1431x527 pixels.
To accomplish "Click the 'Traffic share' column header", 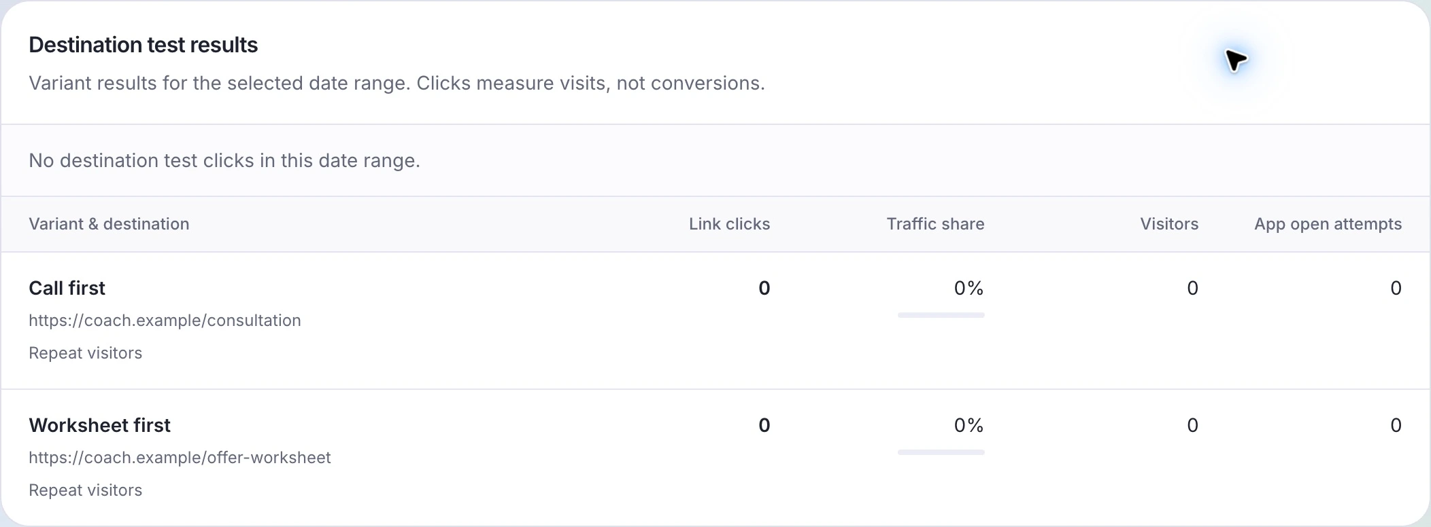I will [x=935, y=224].
